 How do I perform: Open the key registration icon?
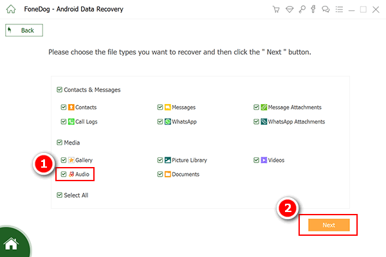click(302, 10)
